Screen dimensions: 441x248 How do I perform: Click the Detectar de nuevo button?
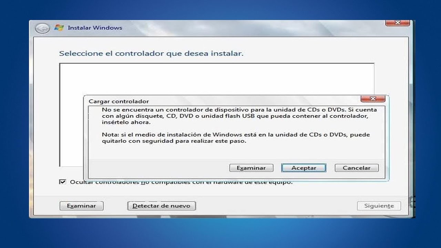pyautogui.click(x=161, y=206)
